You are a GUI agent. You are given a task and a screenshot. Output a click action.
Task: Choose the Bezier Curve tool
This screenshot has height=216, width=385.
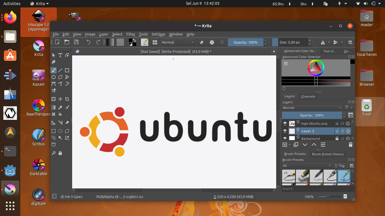[x=54, y=84]
